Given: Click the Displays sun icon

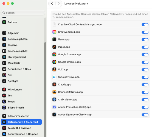Looking at the screenshot, I should [x=4, y=45].
